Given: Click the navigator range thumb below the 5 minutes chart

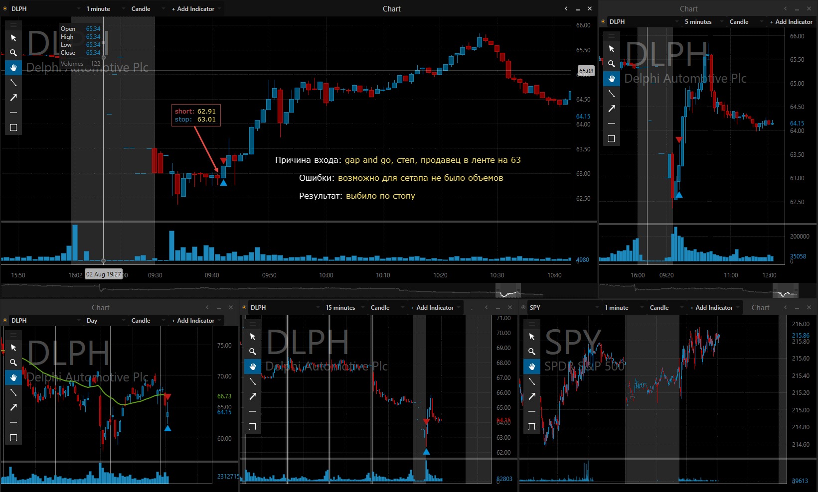Looking at the screenshot, I should (786, 290).
